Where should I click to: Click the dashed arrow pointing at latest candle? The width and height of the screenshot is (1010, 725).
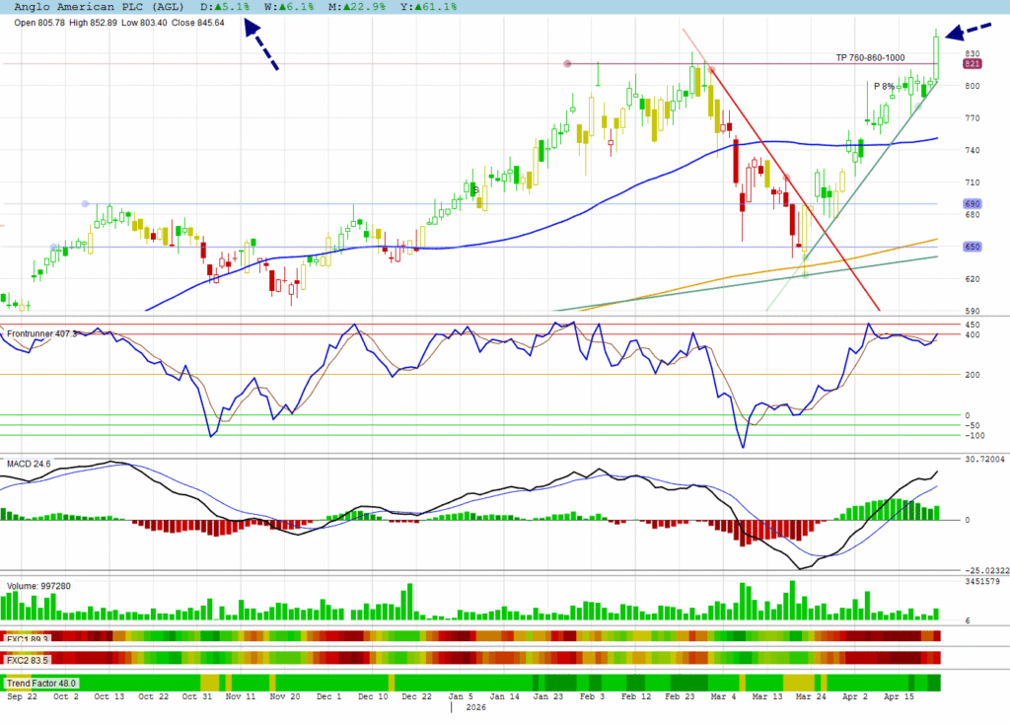(970, 31)
